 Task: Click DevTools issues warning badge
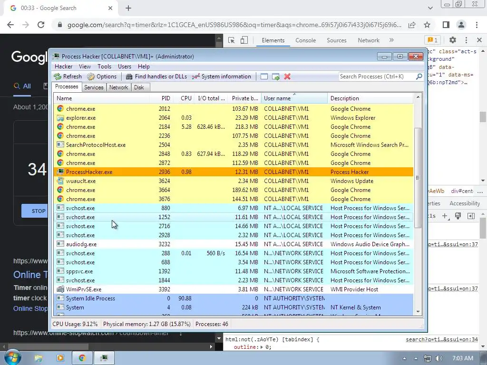[432, 40]
